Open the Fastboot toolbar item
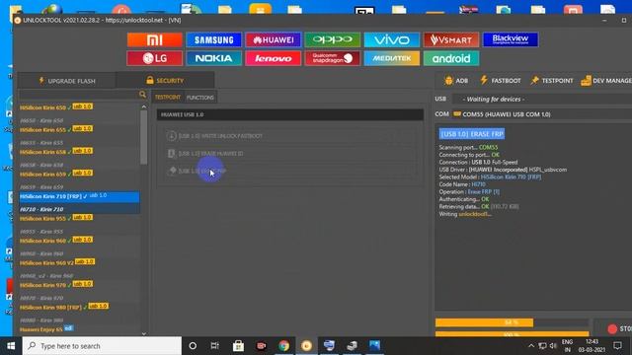The width and height of the screenshot is (632, 355). click(501, 81)
